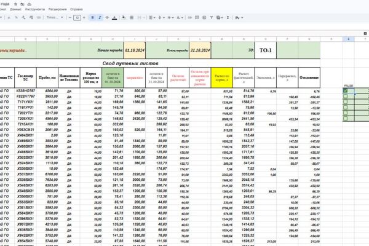Select the title 'Свод путевых листов'

point(130,63)
